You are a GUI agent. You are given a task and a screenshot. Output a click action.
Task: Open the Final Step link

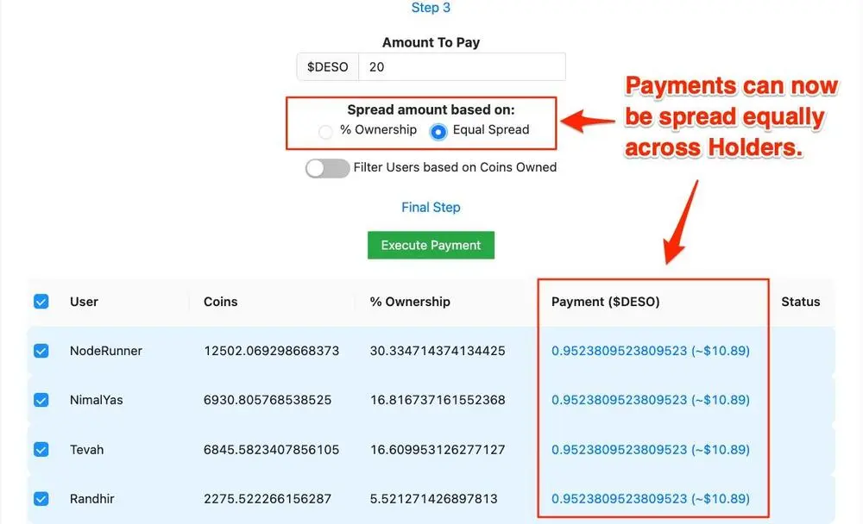(x=431, y=208)
